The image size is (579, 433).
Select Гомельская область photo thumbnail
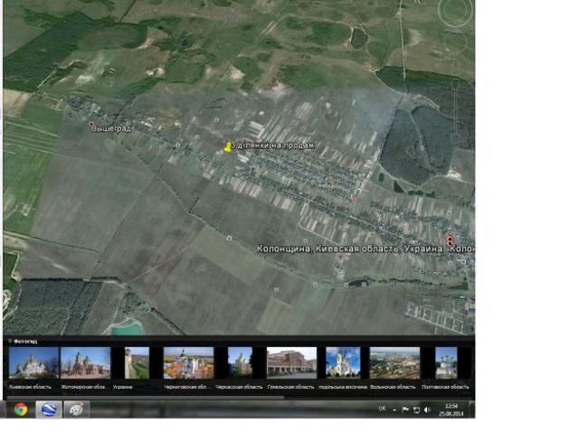click(x=291, y=362)
